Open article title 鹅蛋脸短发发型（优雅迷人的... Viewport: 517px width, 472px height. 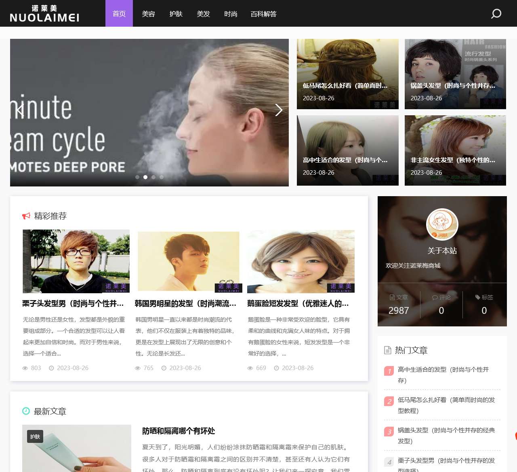coord(298,303)
